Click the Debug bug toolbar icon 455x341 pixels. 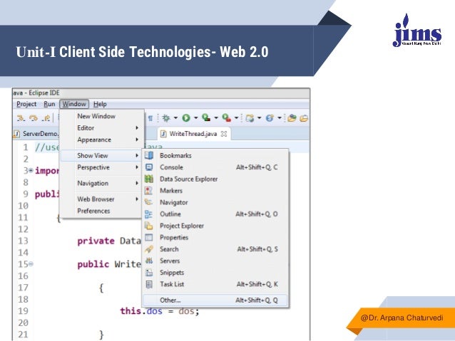tap(166, 118)
